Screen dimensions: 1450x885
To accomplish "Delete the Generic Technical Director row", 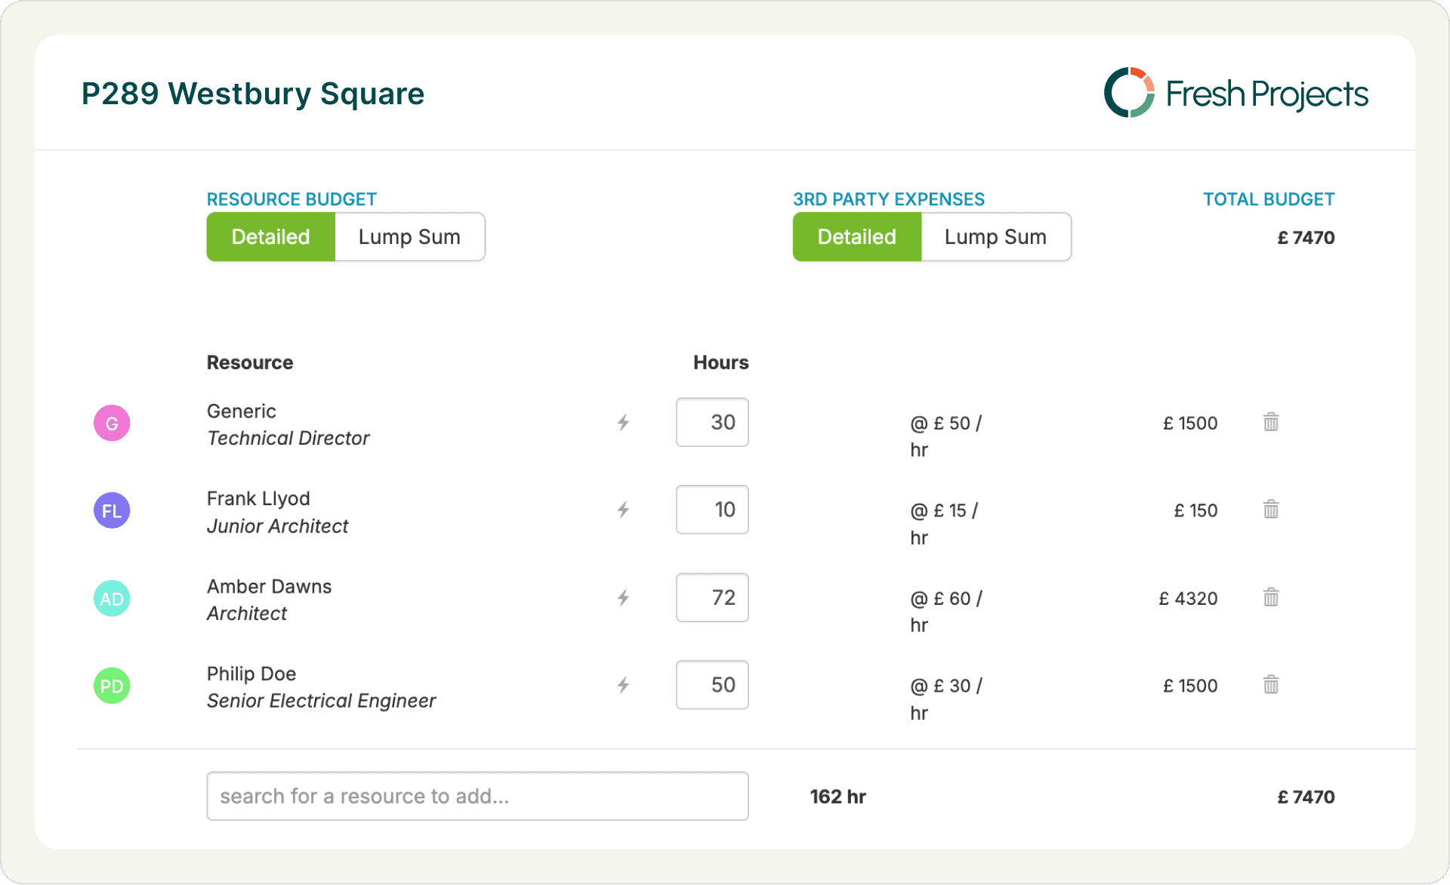I will (1271, 422).
